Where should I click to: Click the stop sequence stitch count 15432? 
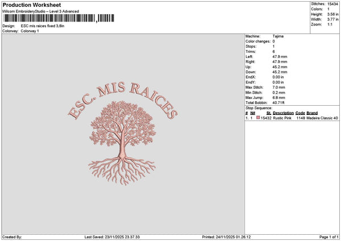click(x=266, y=118)
